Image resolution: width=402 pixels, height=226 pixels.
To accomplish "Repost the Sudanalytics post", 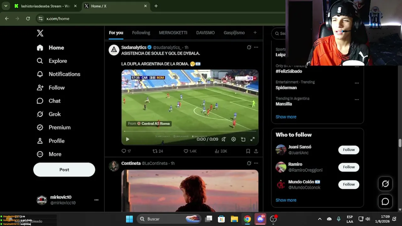I will pos(158,151).
